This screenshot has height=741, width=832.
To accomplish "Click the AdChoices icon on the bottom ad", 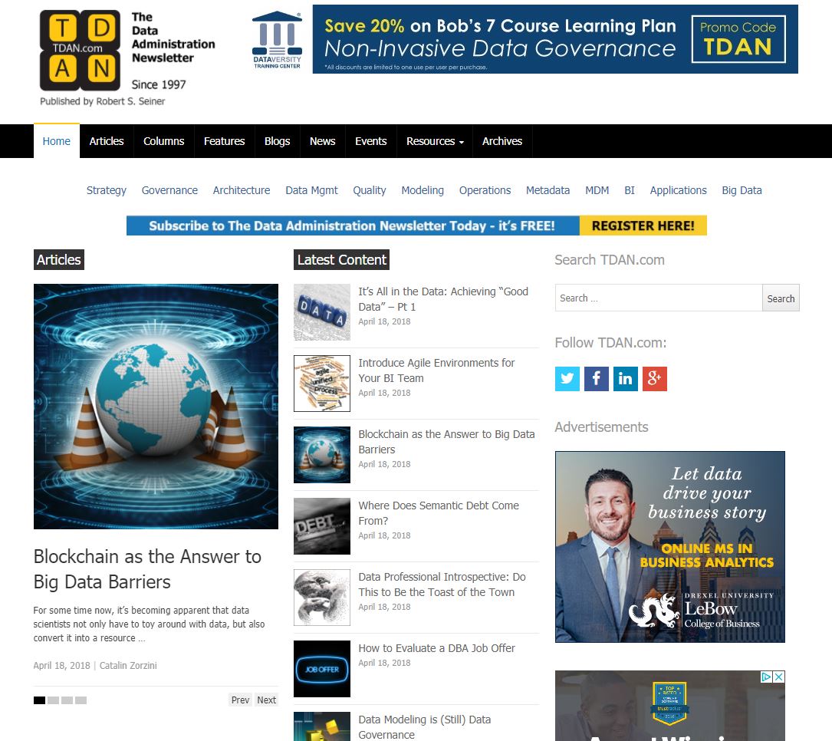I will click(766, 677).
